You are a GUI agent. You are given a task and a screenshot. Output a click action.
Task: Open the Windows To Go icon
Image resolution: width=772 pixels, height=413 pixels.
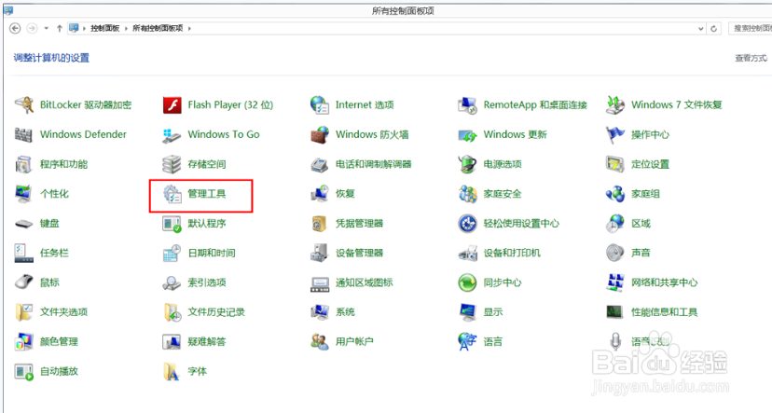[172, 134]
